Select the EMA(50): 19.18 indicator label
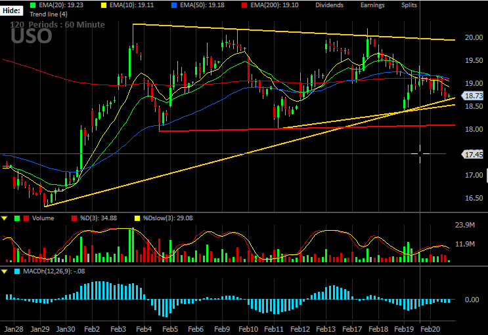 pyautogui.click(x=202, y=5)
